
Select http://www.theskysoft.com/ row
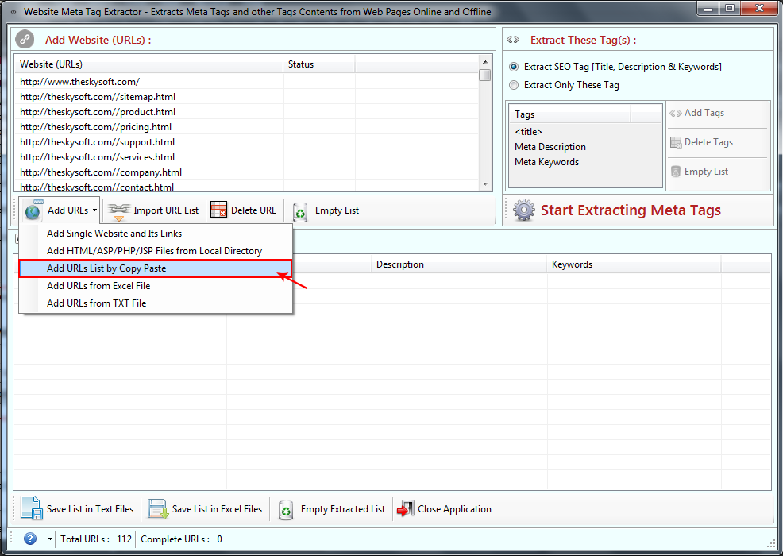point(247,82)
